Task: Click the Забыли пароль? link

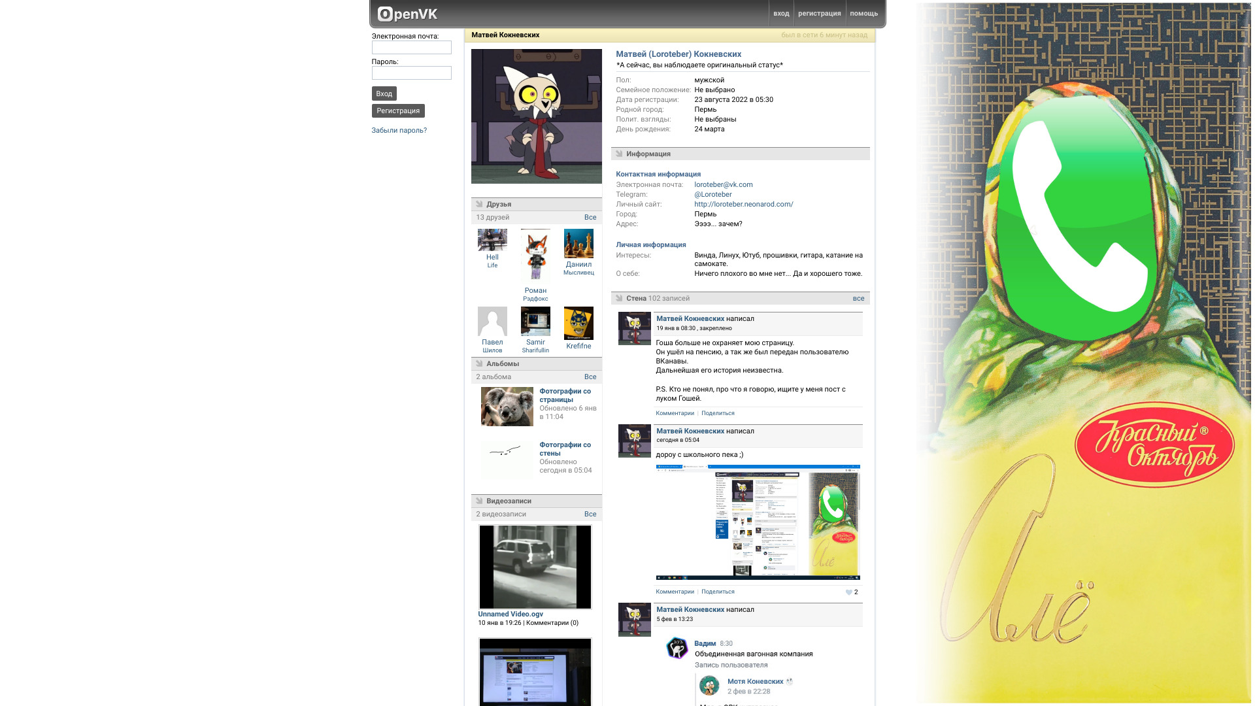Action: [x=399, y=130]
